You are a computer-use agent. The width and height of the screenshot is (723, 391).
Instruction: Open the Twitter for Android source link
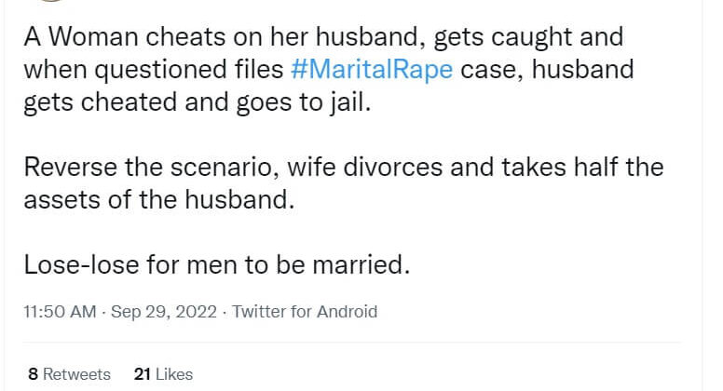tap(305, 312)
